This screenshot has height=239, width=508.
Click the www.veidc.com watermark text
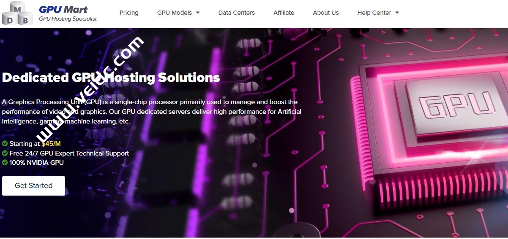(90, 89)
